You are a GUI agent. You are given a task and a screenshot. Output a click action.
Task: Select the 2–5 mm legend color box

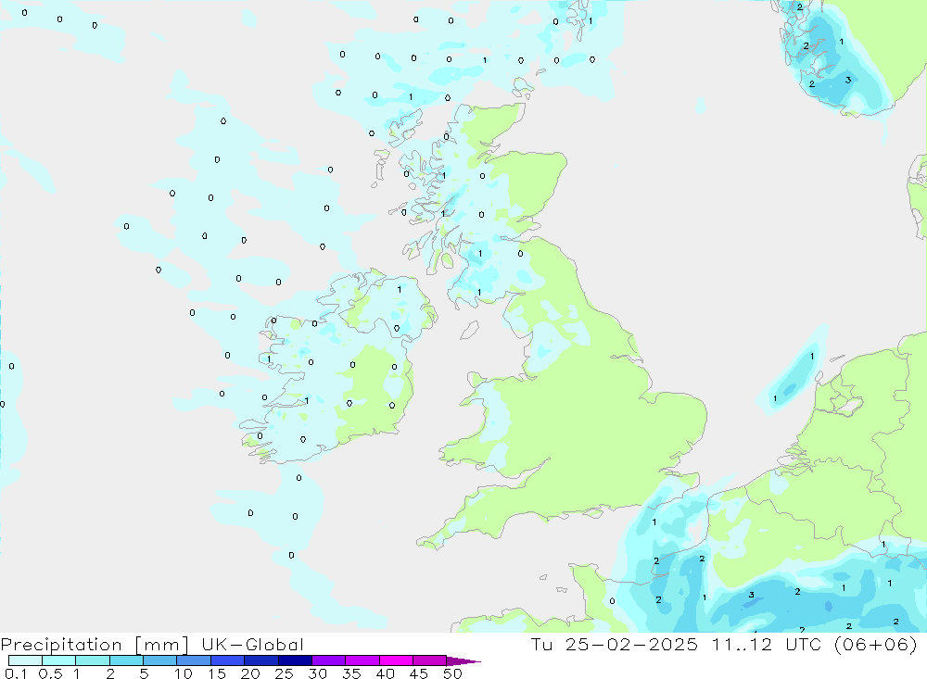click(126, 660)
